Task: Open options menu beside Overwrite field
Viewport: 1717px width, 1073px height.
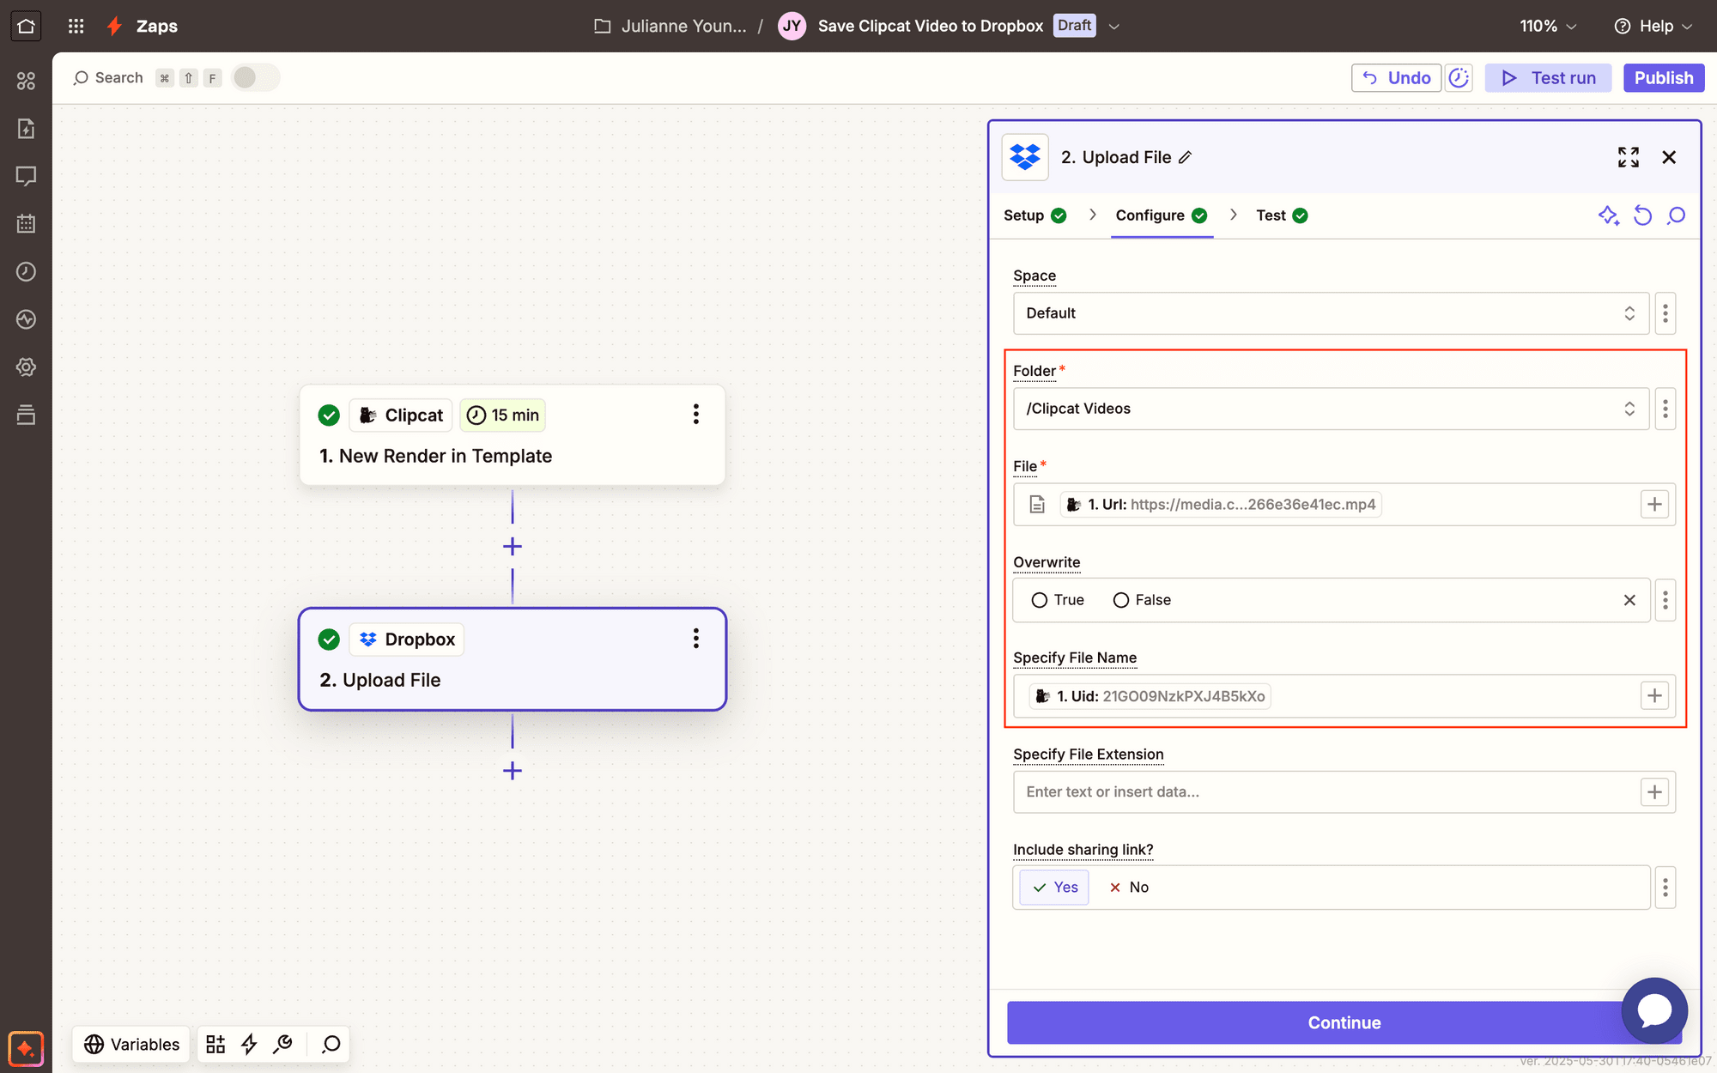Action: coord(1665,600)
